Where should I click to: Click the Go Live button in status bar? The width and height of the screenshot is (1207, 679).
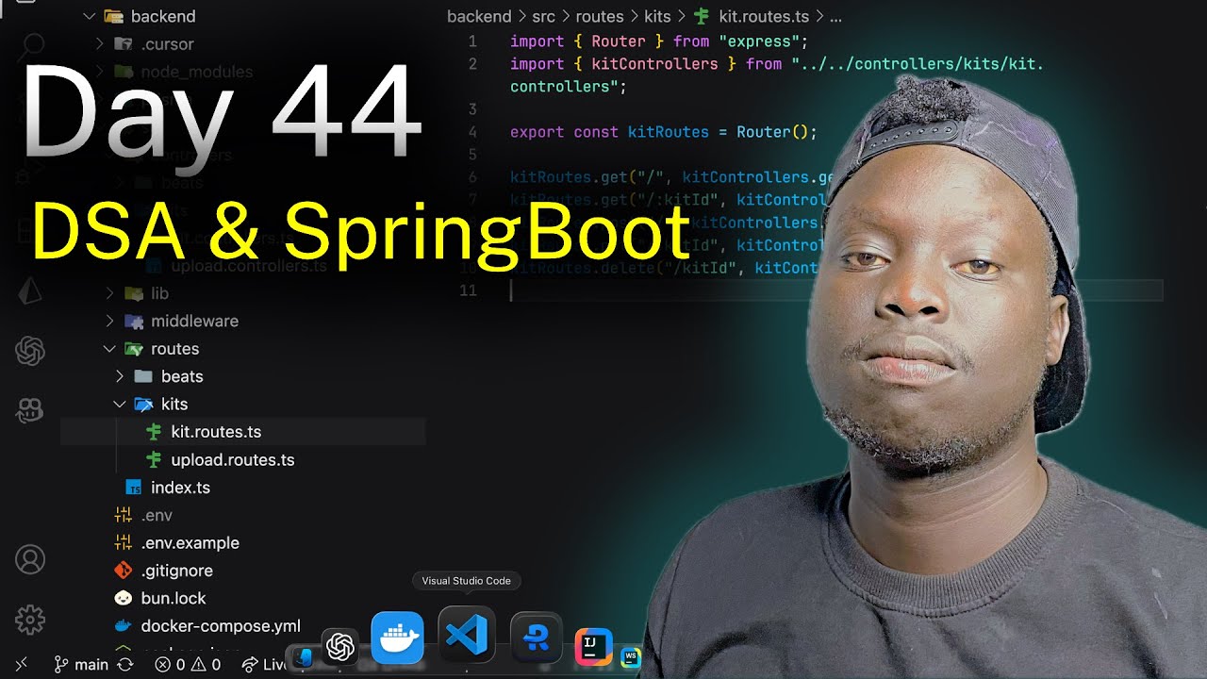coord(264,665)
